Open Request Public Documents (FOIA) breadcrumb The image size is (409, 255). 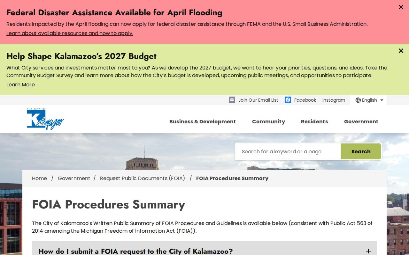(143, 178)
